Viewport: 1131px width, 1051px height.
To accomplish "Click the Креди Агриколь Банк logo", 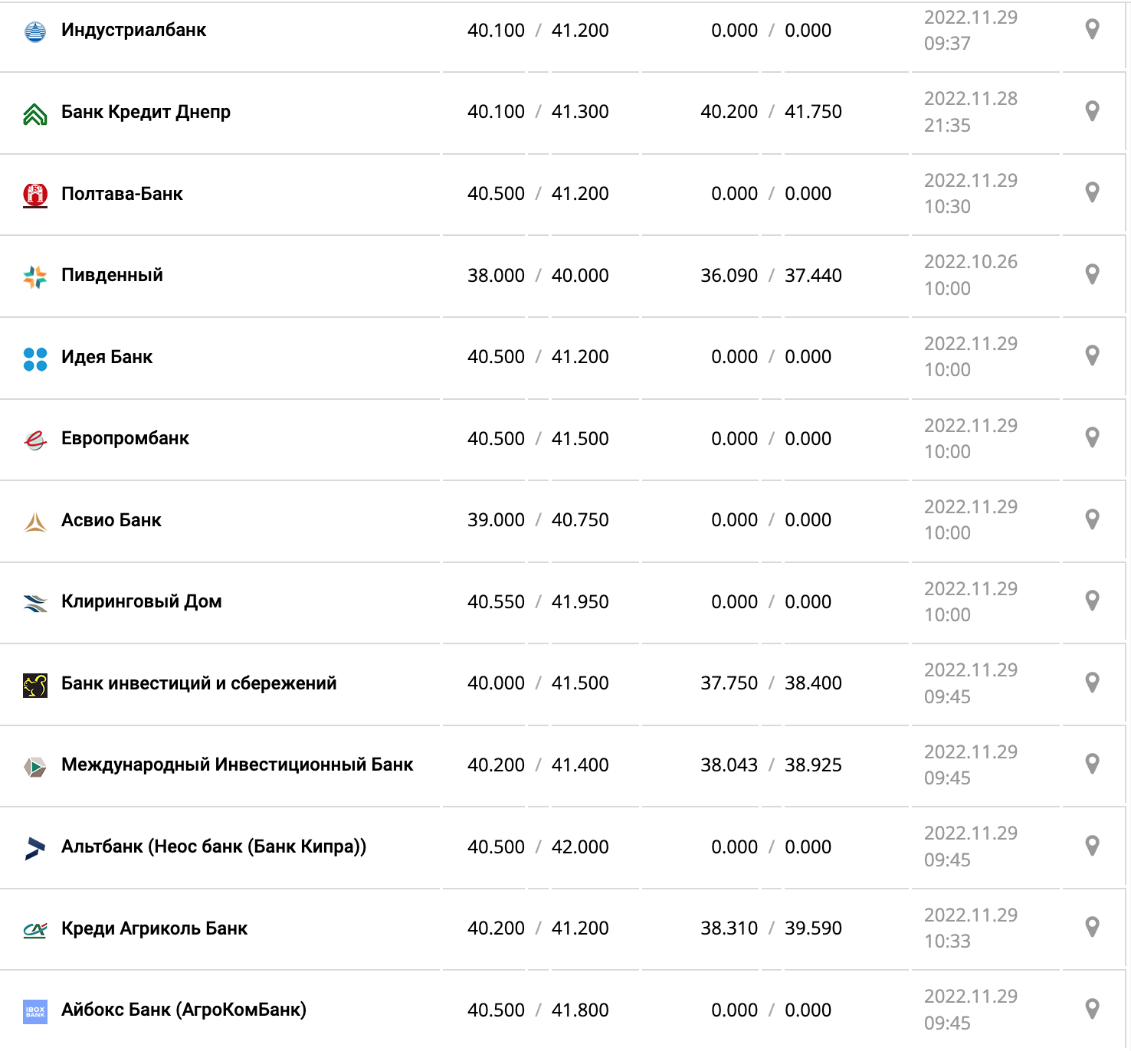I will point(35,929).
